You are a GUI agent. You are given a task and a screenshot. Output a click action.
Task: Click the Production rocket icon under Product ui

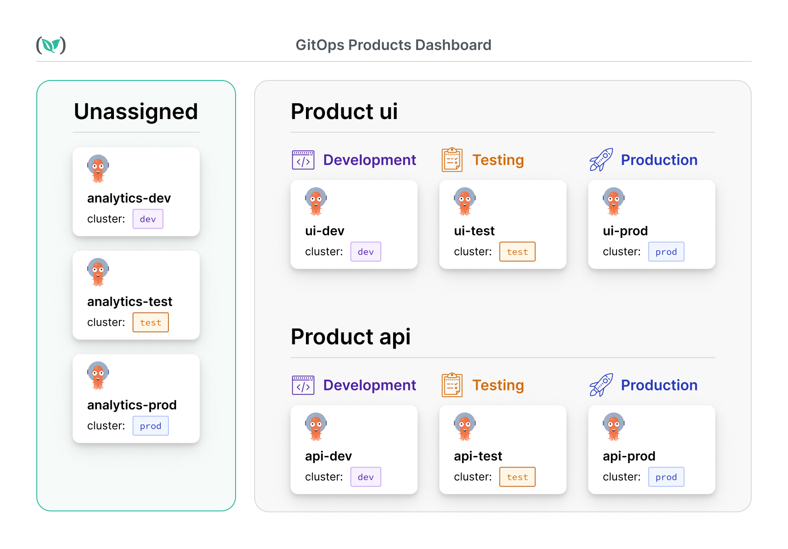tap(601, 160)
